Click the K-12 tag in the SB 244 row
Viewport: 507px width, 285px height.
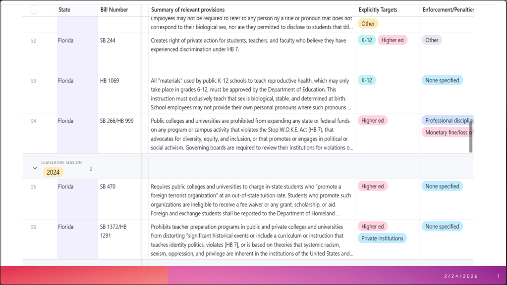366,40
